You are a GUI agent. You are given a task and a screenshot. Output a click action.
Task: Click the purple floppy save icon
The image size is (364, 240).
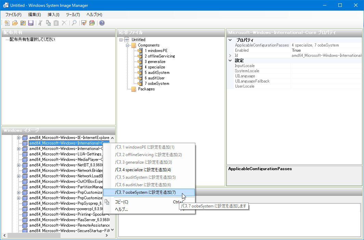(31, 23)
